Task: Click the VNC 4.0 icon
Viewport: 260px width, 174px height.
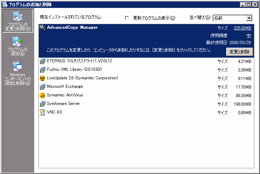Action: (x=42, y=112)
